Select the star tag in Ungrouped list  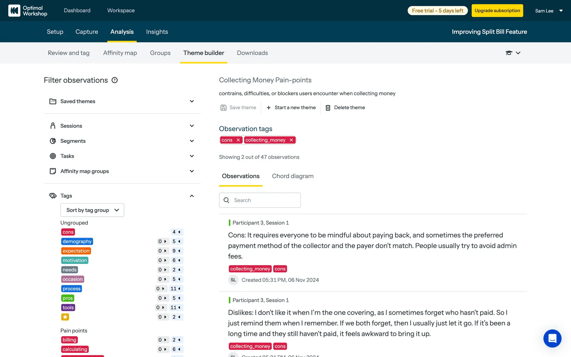65,317
